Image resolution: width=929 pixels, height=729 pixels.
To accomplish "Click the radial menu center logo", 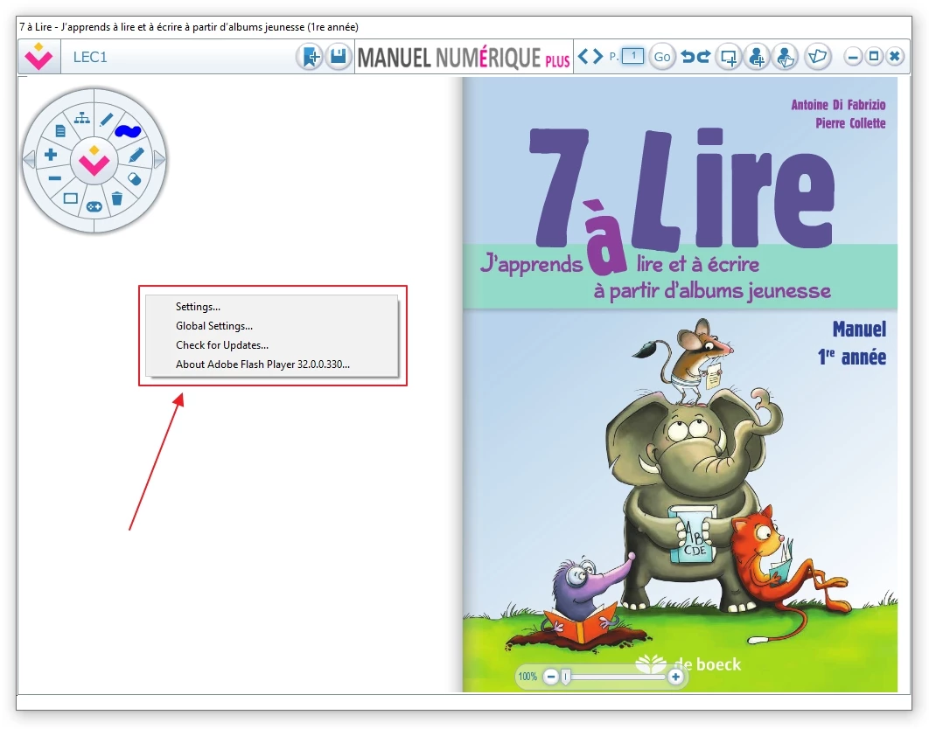I will click(x=94, y=161).
